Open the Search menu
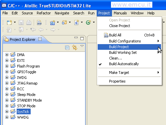Viewport: 166px width, 125px height. click(x=79, y=13)
